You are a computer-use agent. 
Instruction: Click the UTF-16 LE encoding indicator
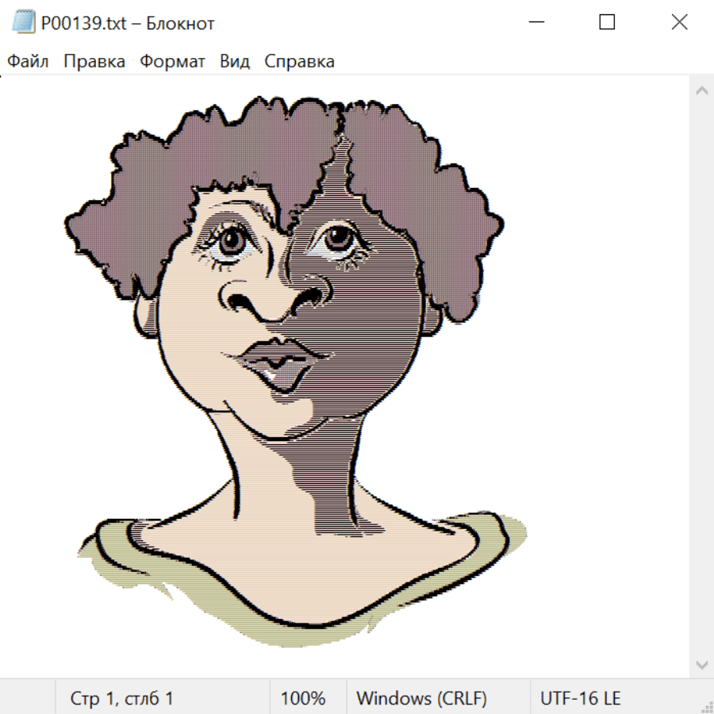(580, 699)
